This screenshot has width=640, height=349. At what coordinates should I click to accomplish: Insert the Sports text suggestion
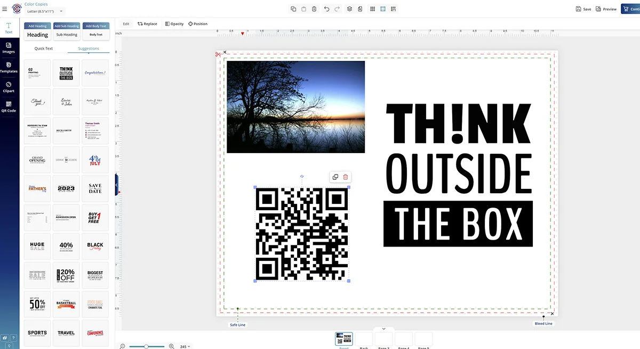(37, 332)
